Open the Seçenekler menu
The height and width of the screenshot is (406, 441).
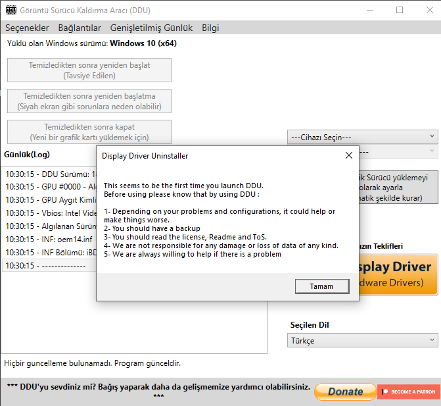coord(27,28)
